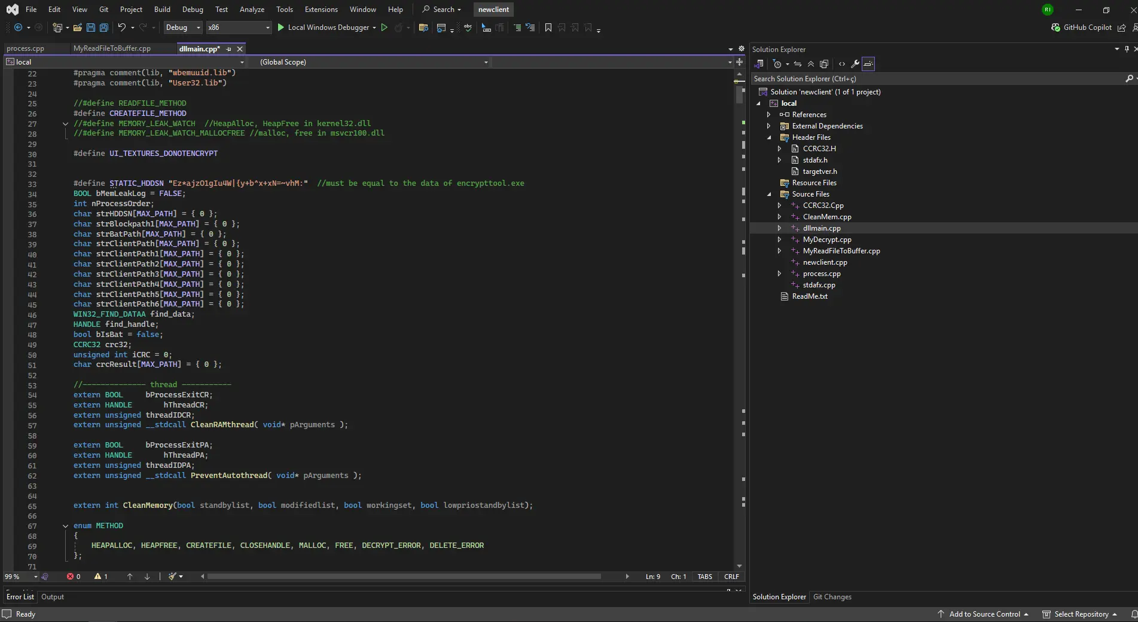
Task: Click Add to Source Control
Action: click(983, 614)
